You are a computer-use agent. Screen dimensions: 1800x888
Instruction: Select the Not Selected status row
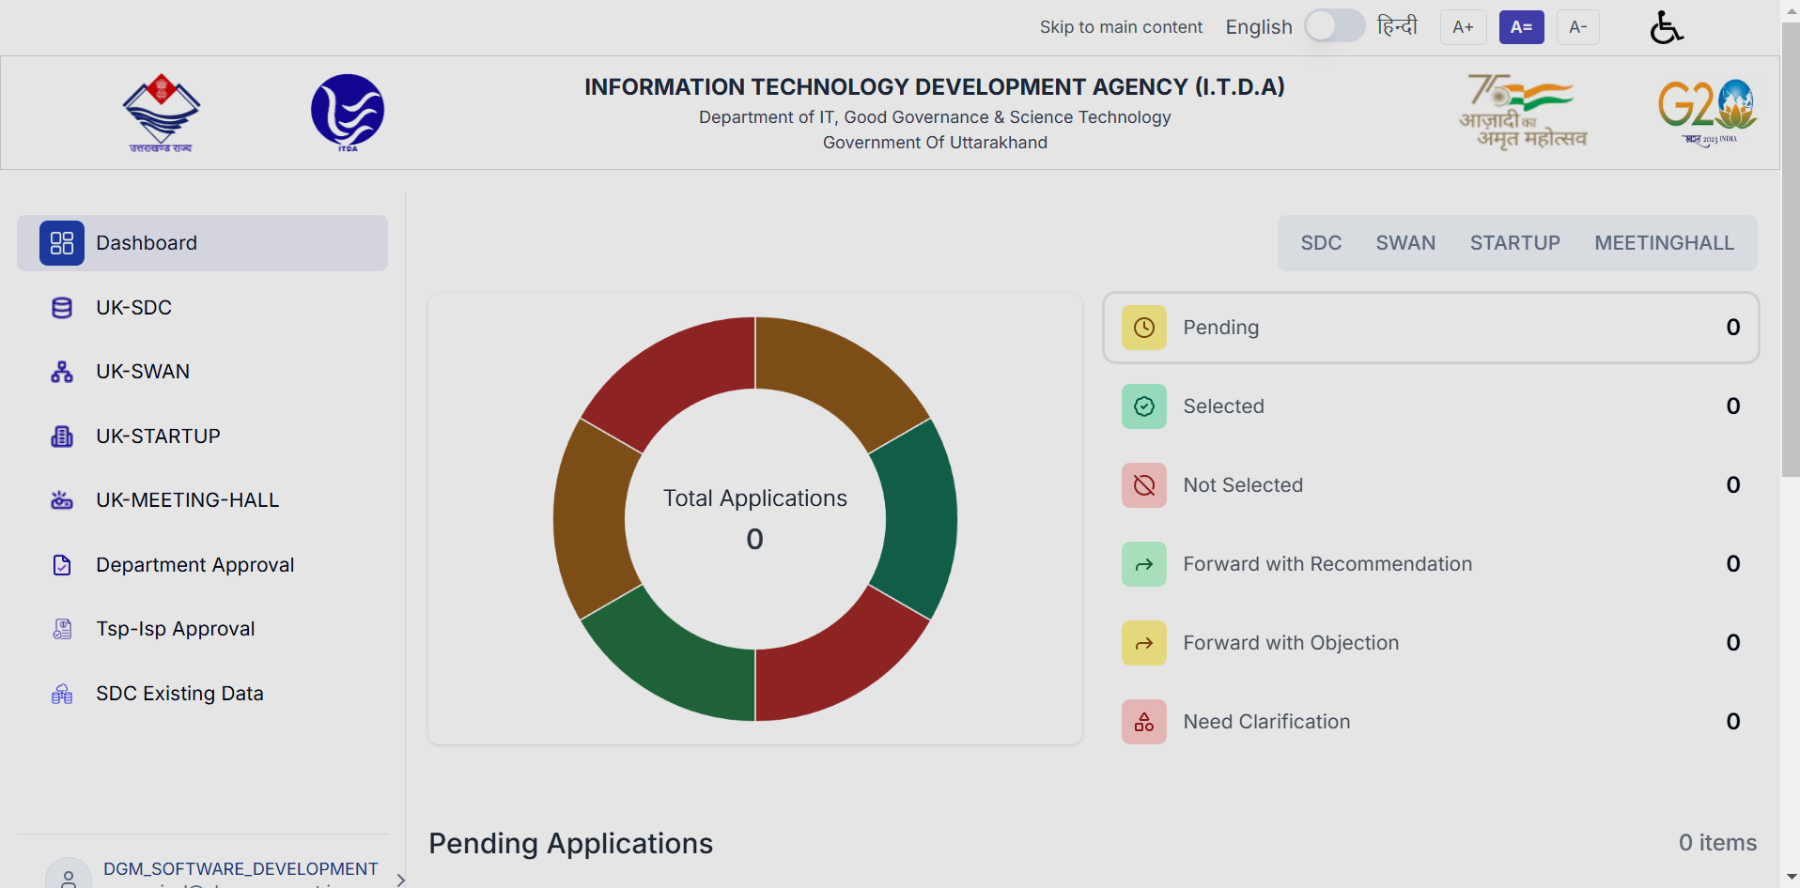tap(1430, 485)
